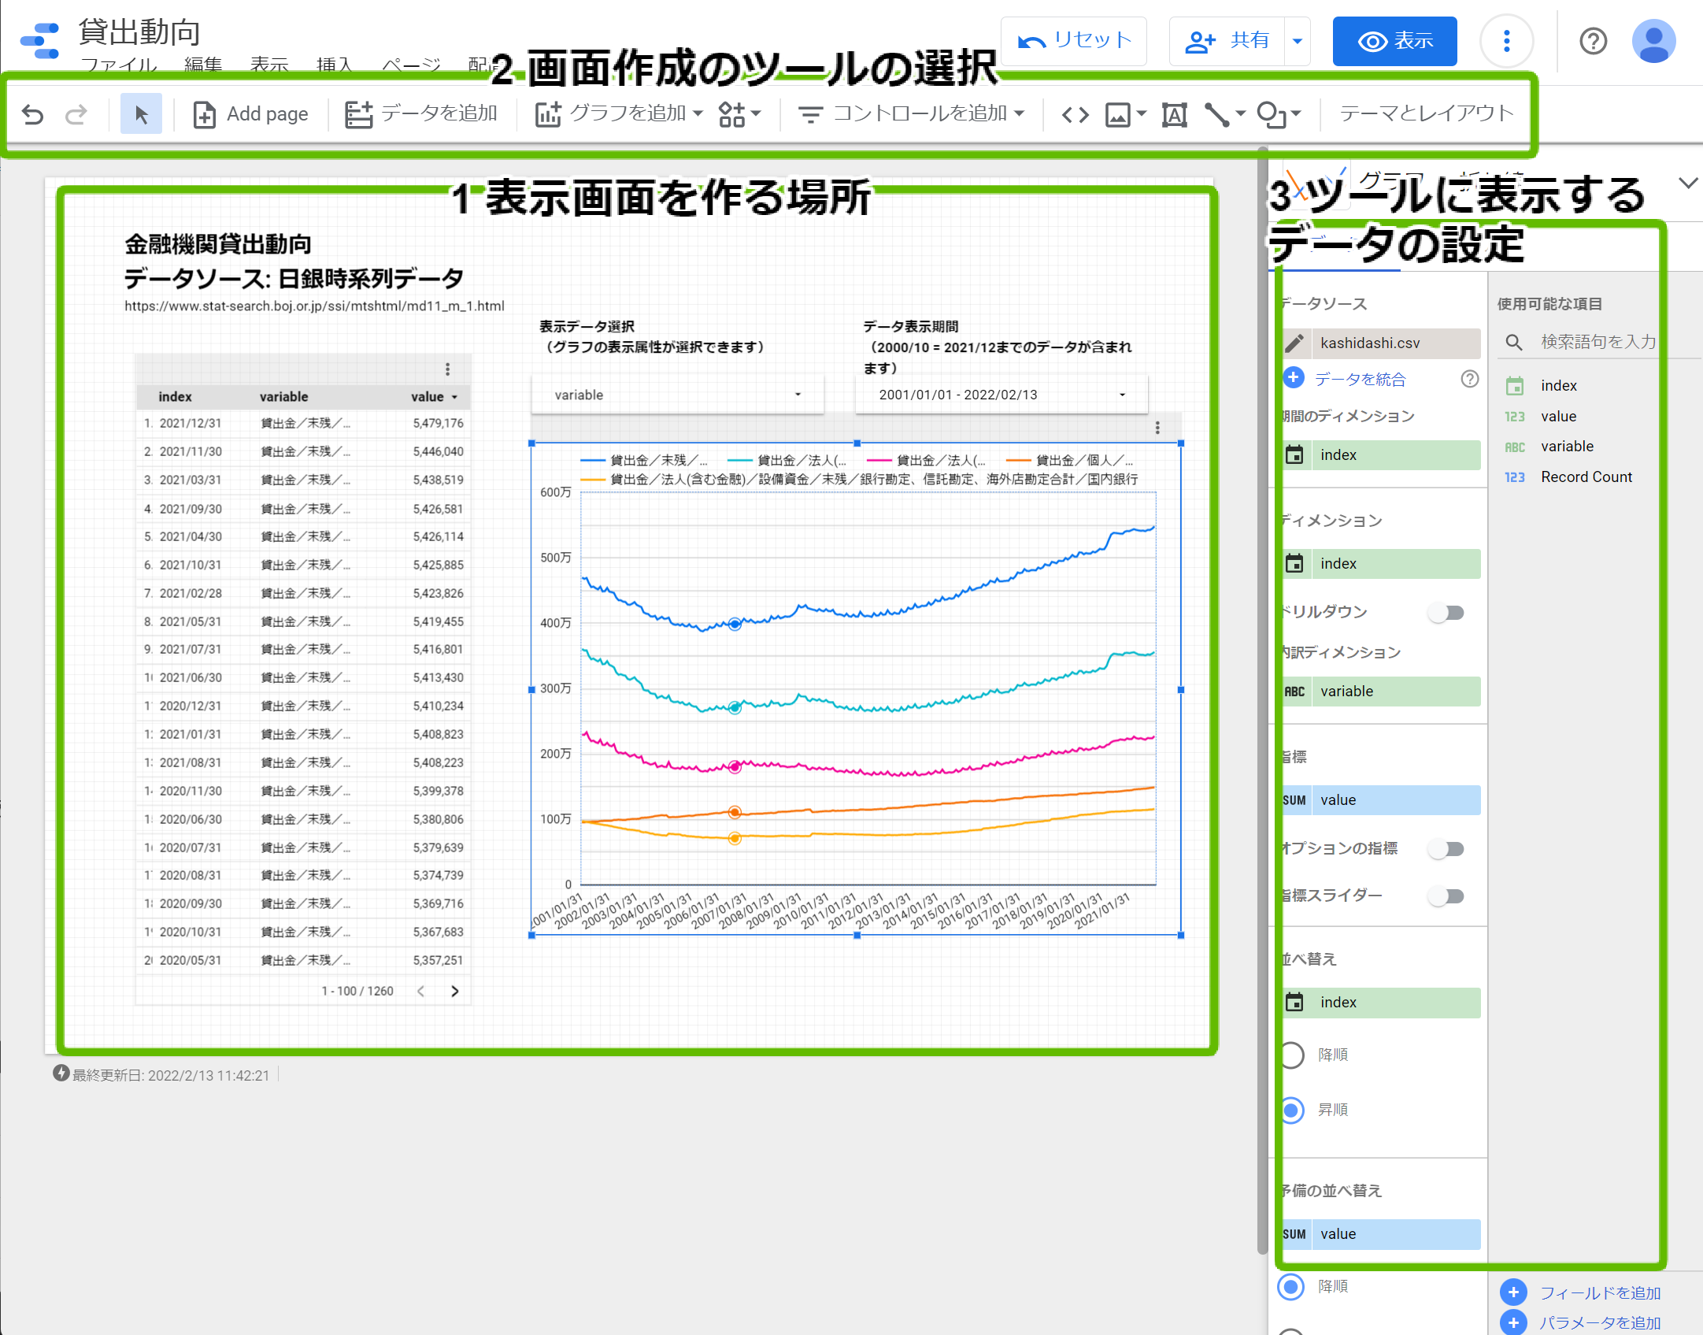Open the ページ menu

pyautogui.click(x=411, y=65)
